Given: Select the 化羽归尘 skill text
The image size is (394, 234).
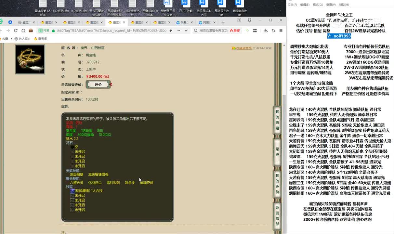Looking at the screenshot, I should click(95, 183).
